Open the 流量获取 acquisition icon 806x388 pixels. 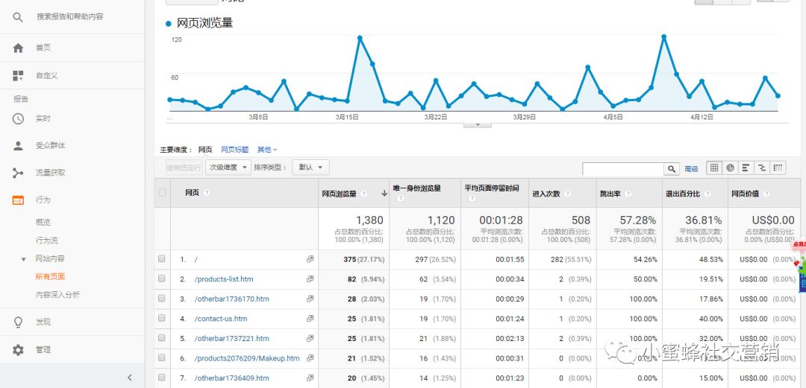[x=18, y=173]
